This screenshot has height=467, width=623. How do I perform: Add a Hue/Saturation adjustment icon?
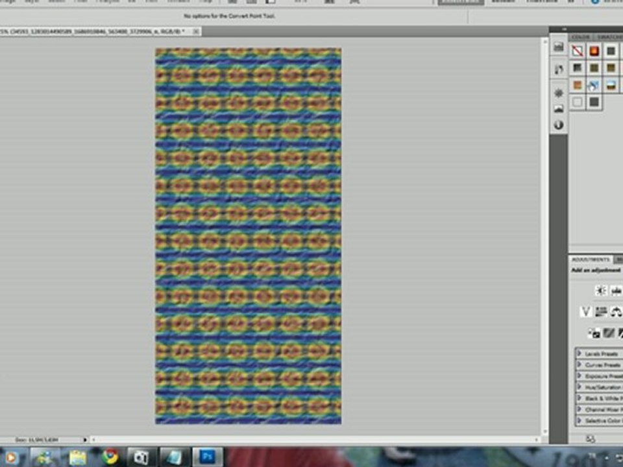(601, 312)
